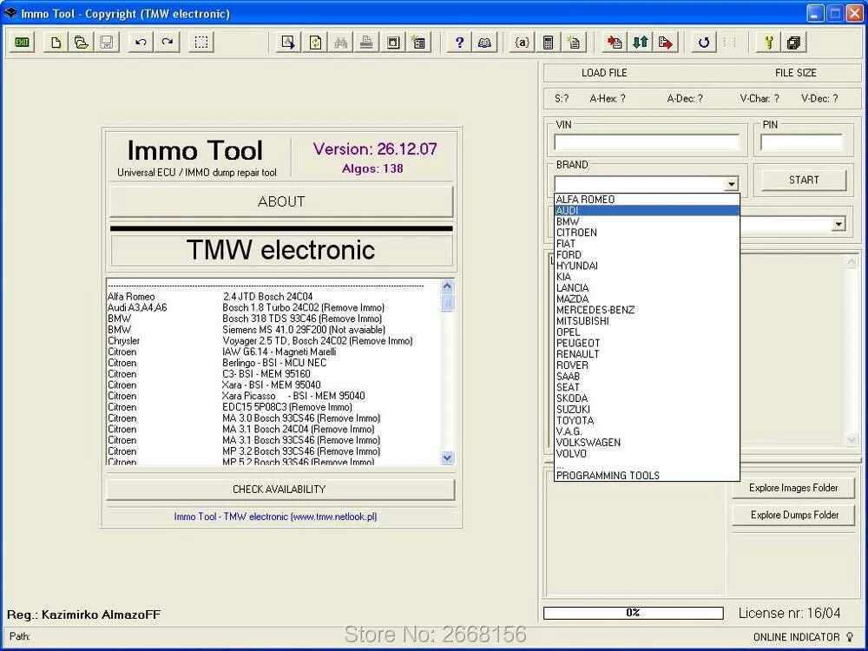Click the LOAD FILE header label

(604, 73)
